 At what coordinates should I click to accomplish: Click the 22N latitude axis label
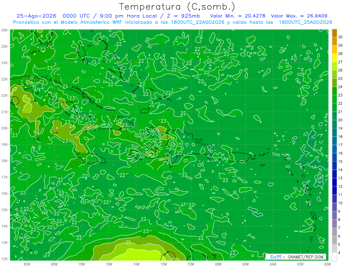point(4,95)
